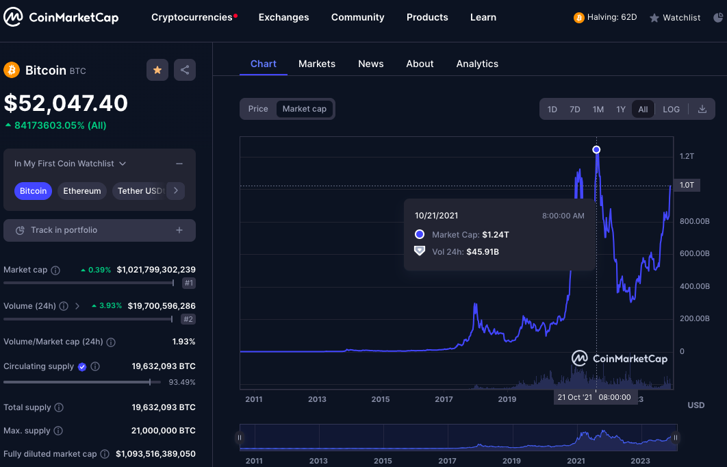Select the Price chart mode

258,109
